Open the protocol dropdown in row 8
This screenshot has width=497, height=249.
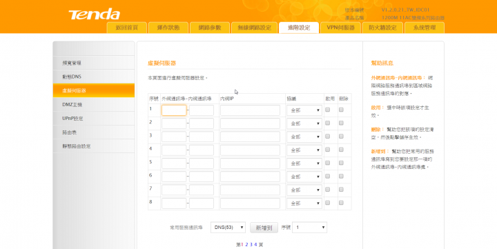click(304, 203)
